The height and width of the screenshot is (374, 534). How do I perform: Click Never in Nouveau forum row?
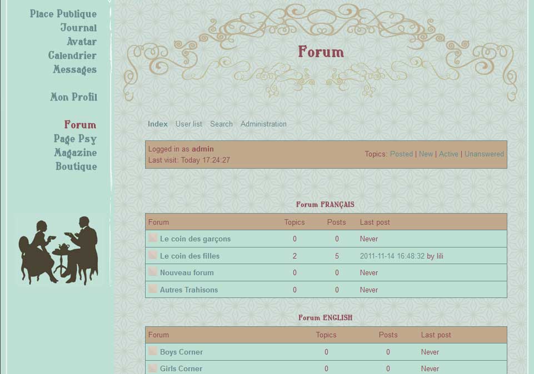click(369, 272)
